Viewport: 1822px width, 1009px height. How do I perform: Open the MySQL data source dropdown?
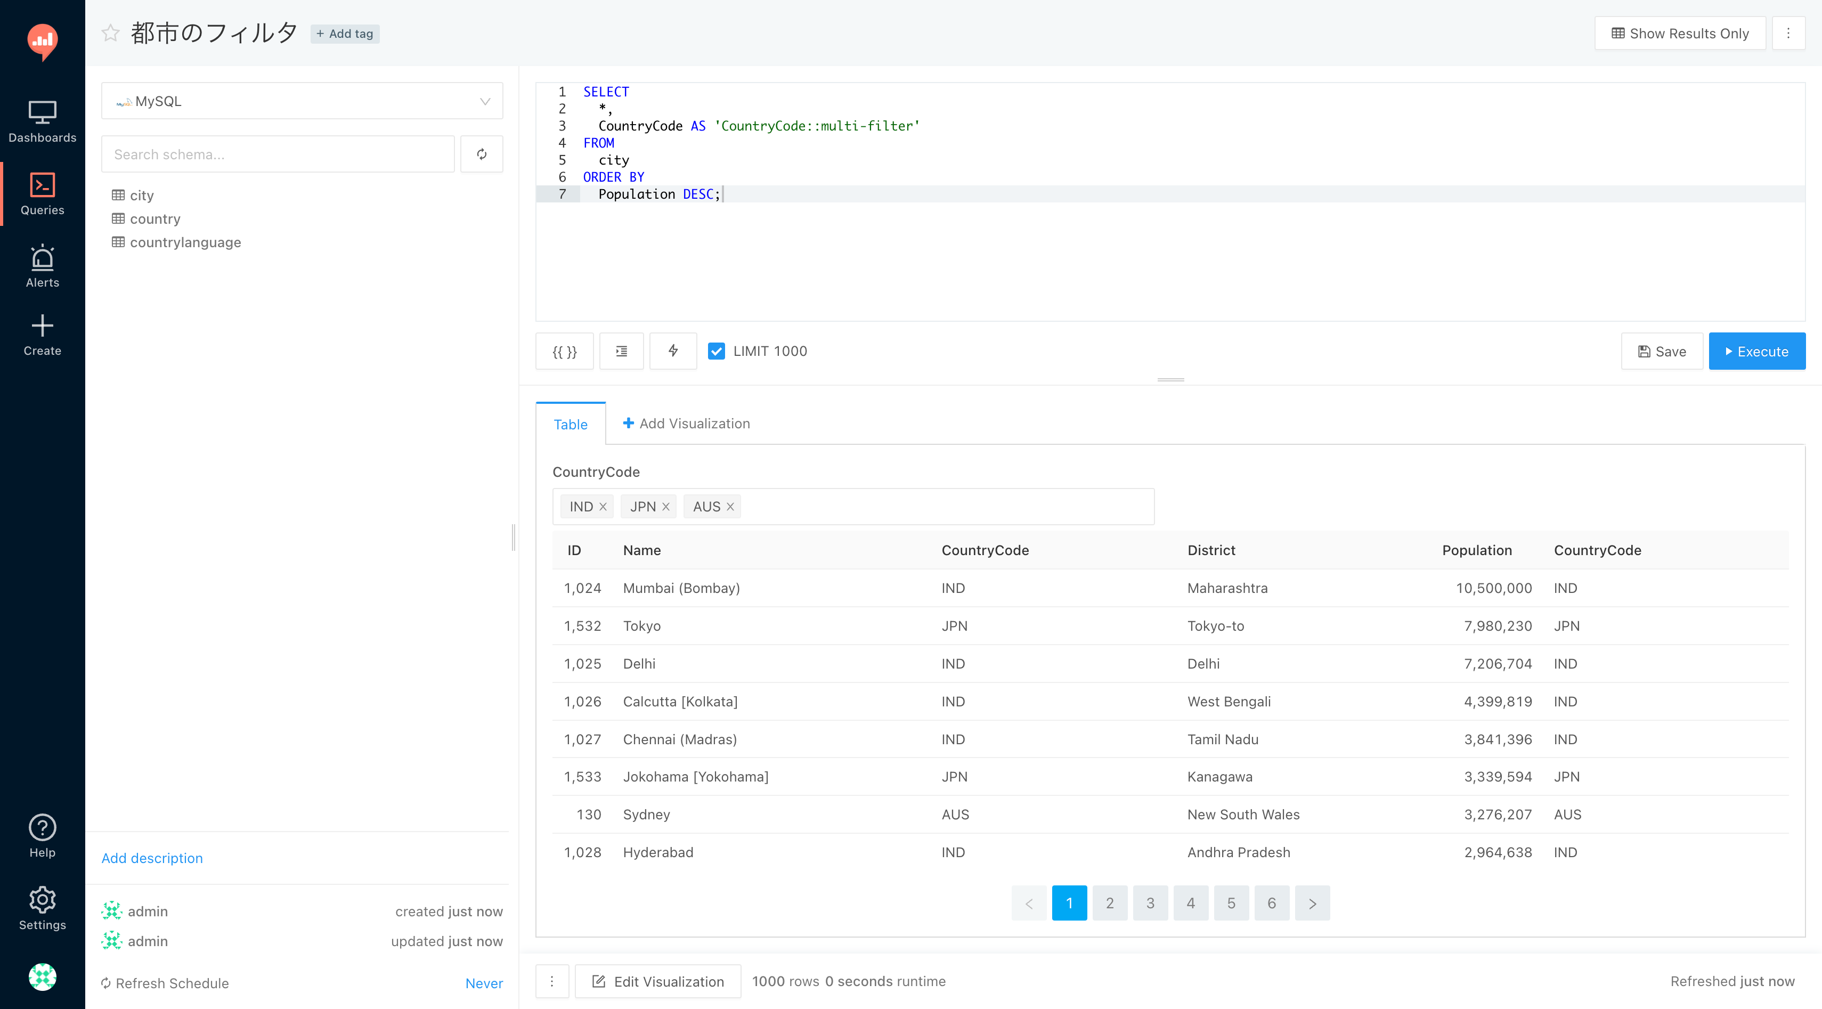302,101
